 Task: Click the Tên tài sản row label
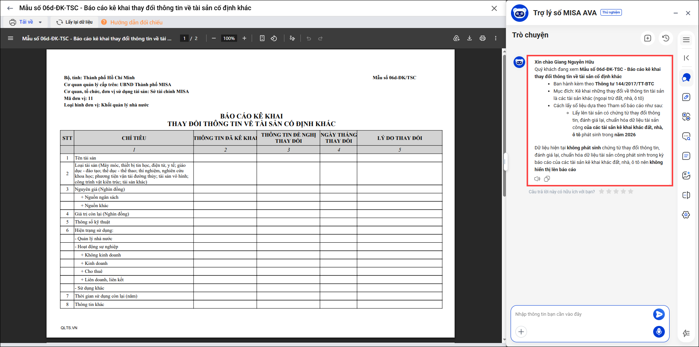tap(85, 158)
